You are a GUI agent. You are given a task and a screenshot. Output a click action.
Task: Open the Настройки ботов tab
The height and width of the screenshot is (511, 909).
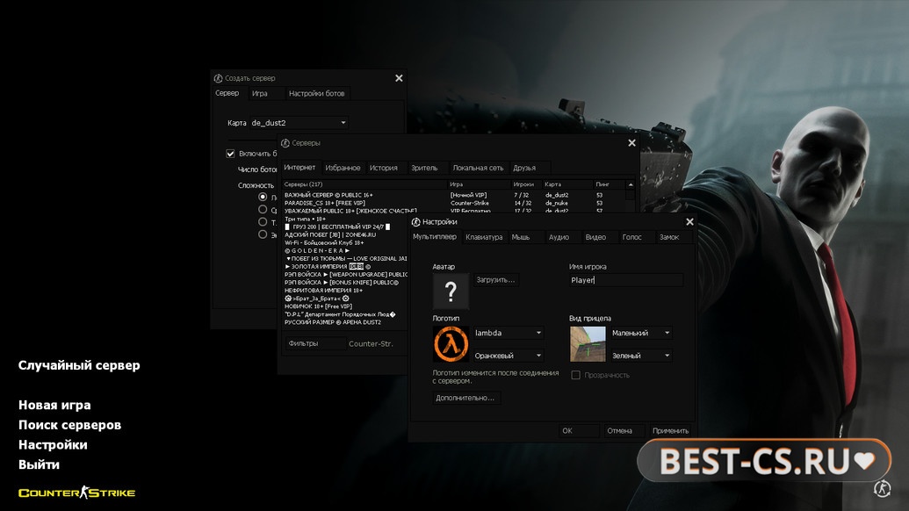(316, 93)
